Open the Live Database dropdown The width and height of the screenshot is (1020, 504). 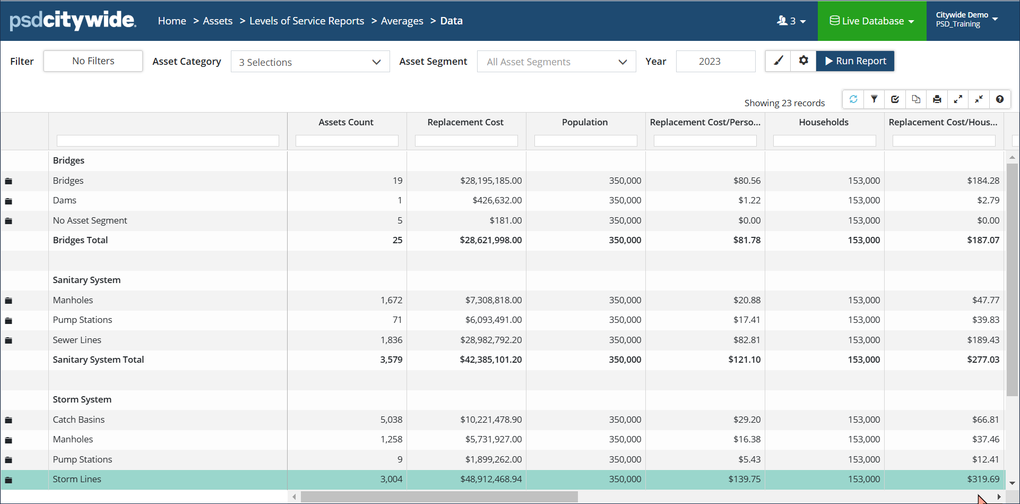tap(872, 21)
